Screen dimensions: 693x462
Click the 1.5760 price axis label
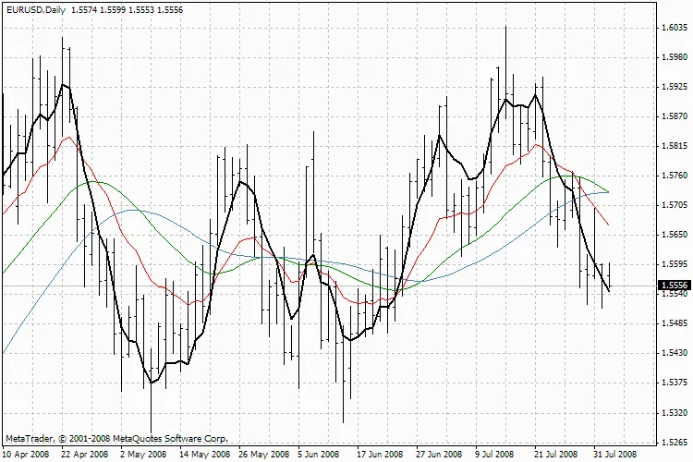click(x=675, y=176)
